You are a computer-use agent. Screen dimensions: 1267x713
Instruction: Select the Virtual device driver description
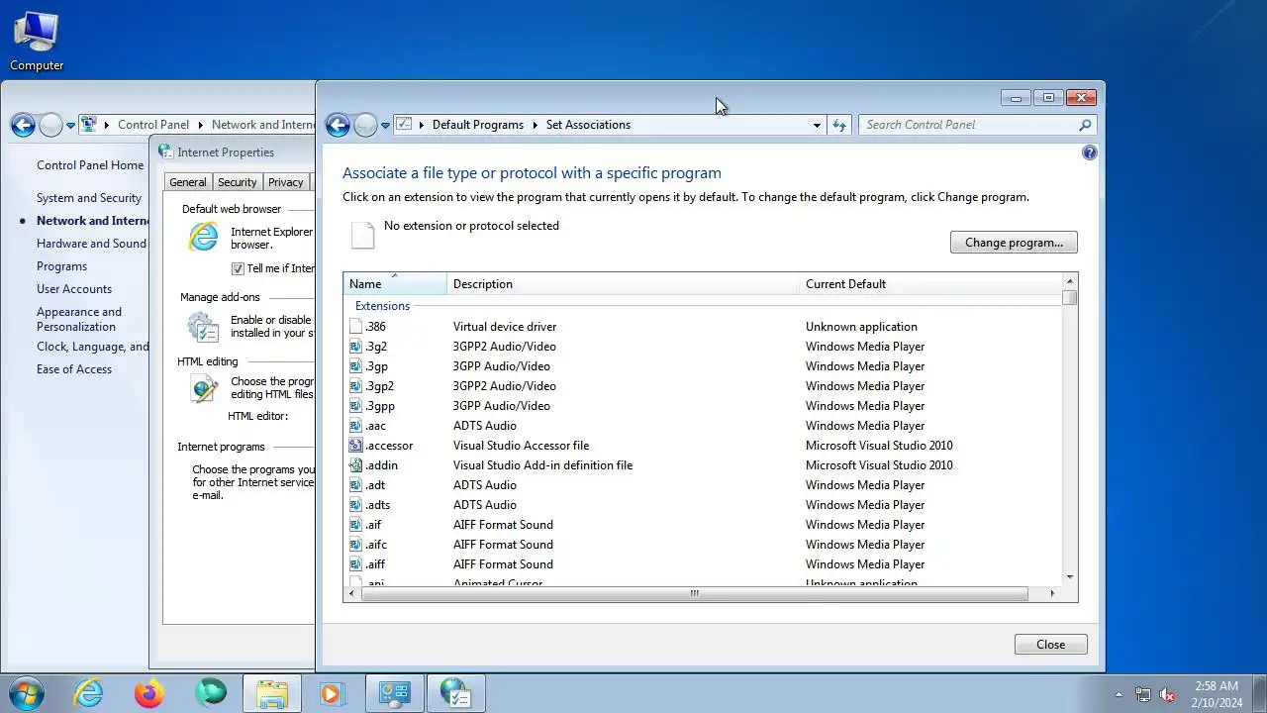coord(505,327)
